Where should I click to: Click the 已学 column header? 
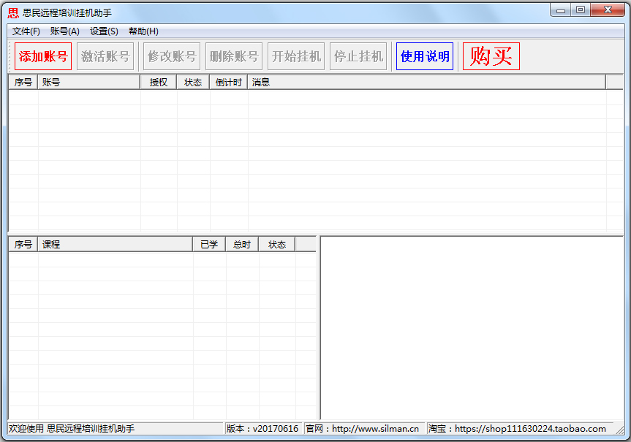(x=209, y=245)
